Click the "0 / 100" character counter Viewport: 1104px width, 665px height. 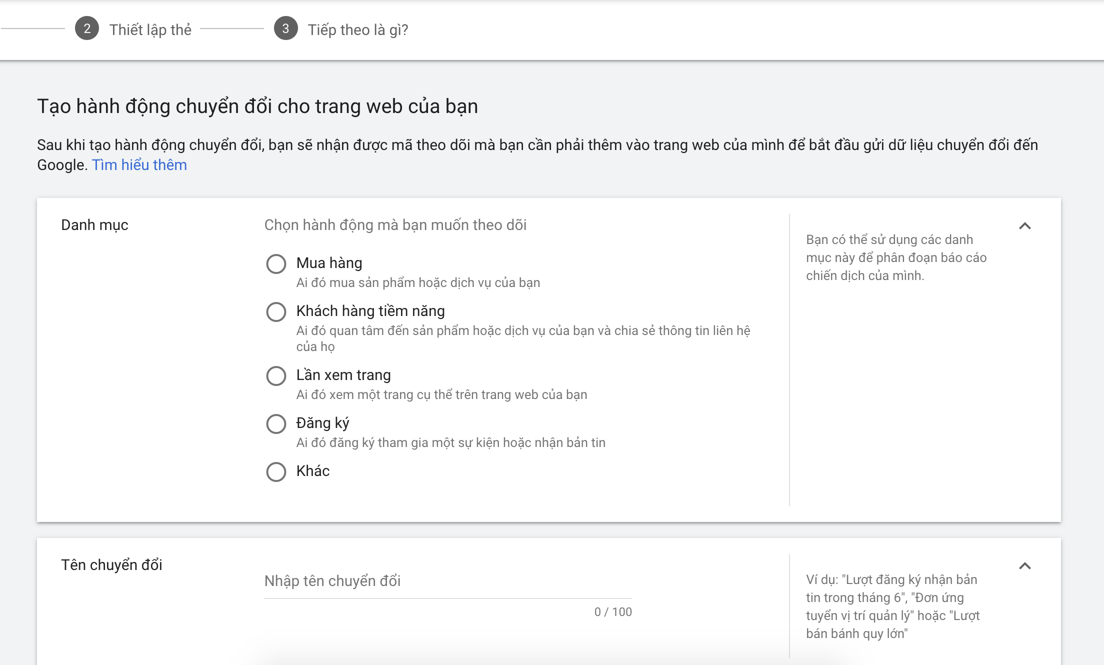pyautogui.click(x=612, y=612)
